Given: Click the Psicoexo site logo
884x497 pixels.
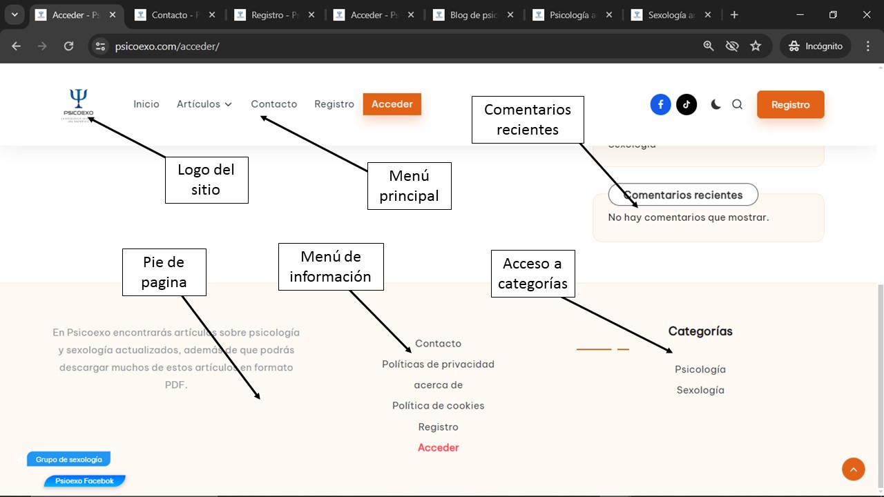Looking at the screenshot, I should (x=78, y=105).
